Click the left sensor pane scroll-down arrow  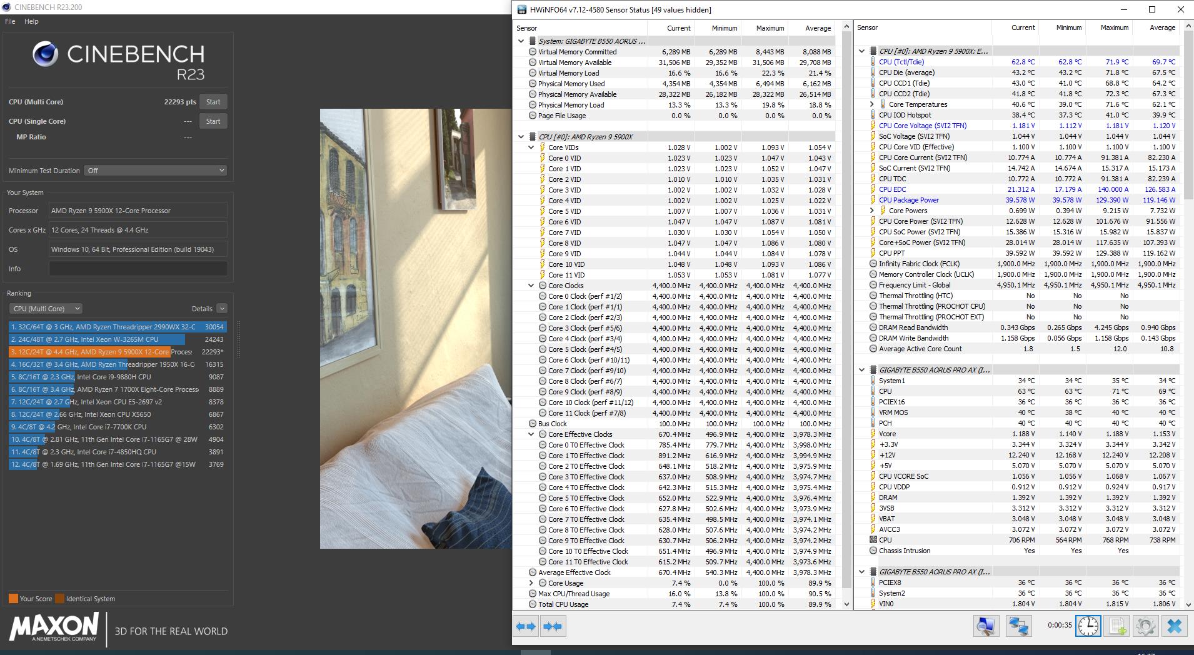pyautogui.click(x=847, y=604)
